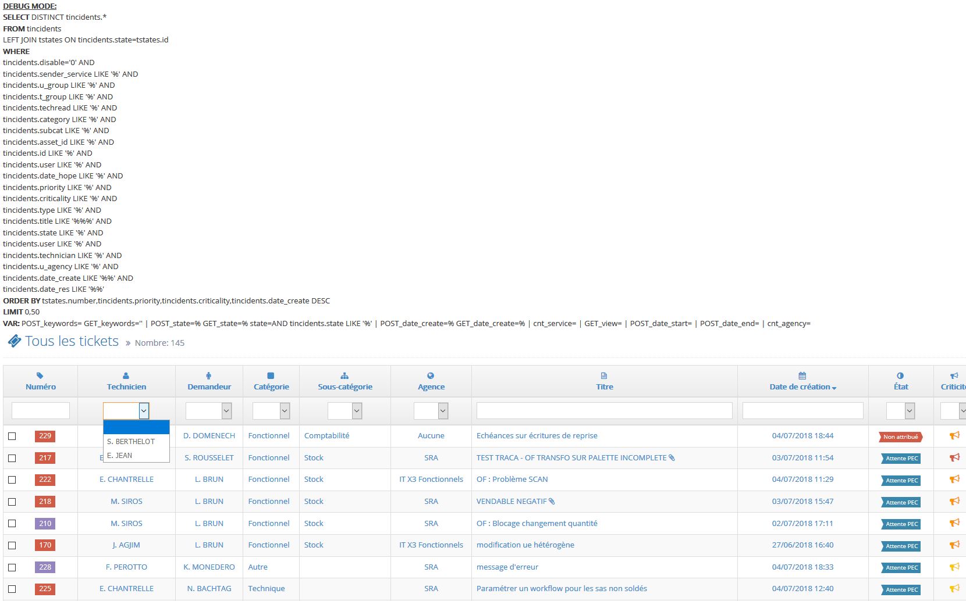Screen dimensions: 966x601
Task: Click the tag icon above Numéro
Action: coord(40,375)
